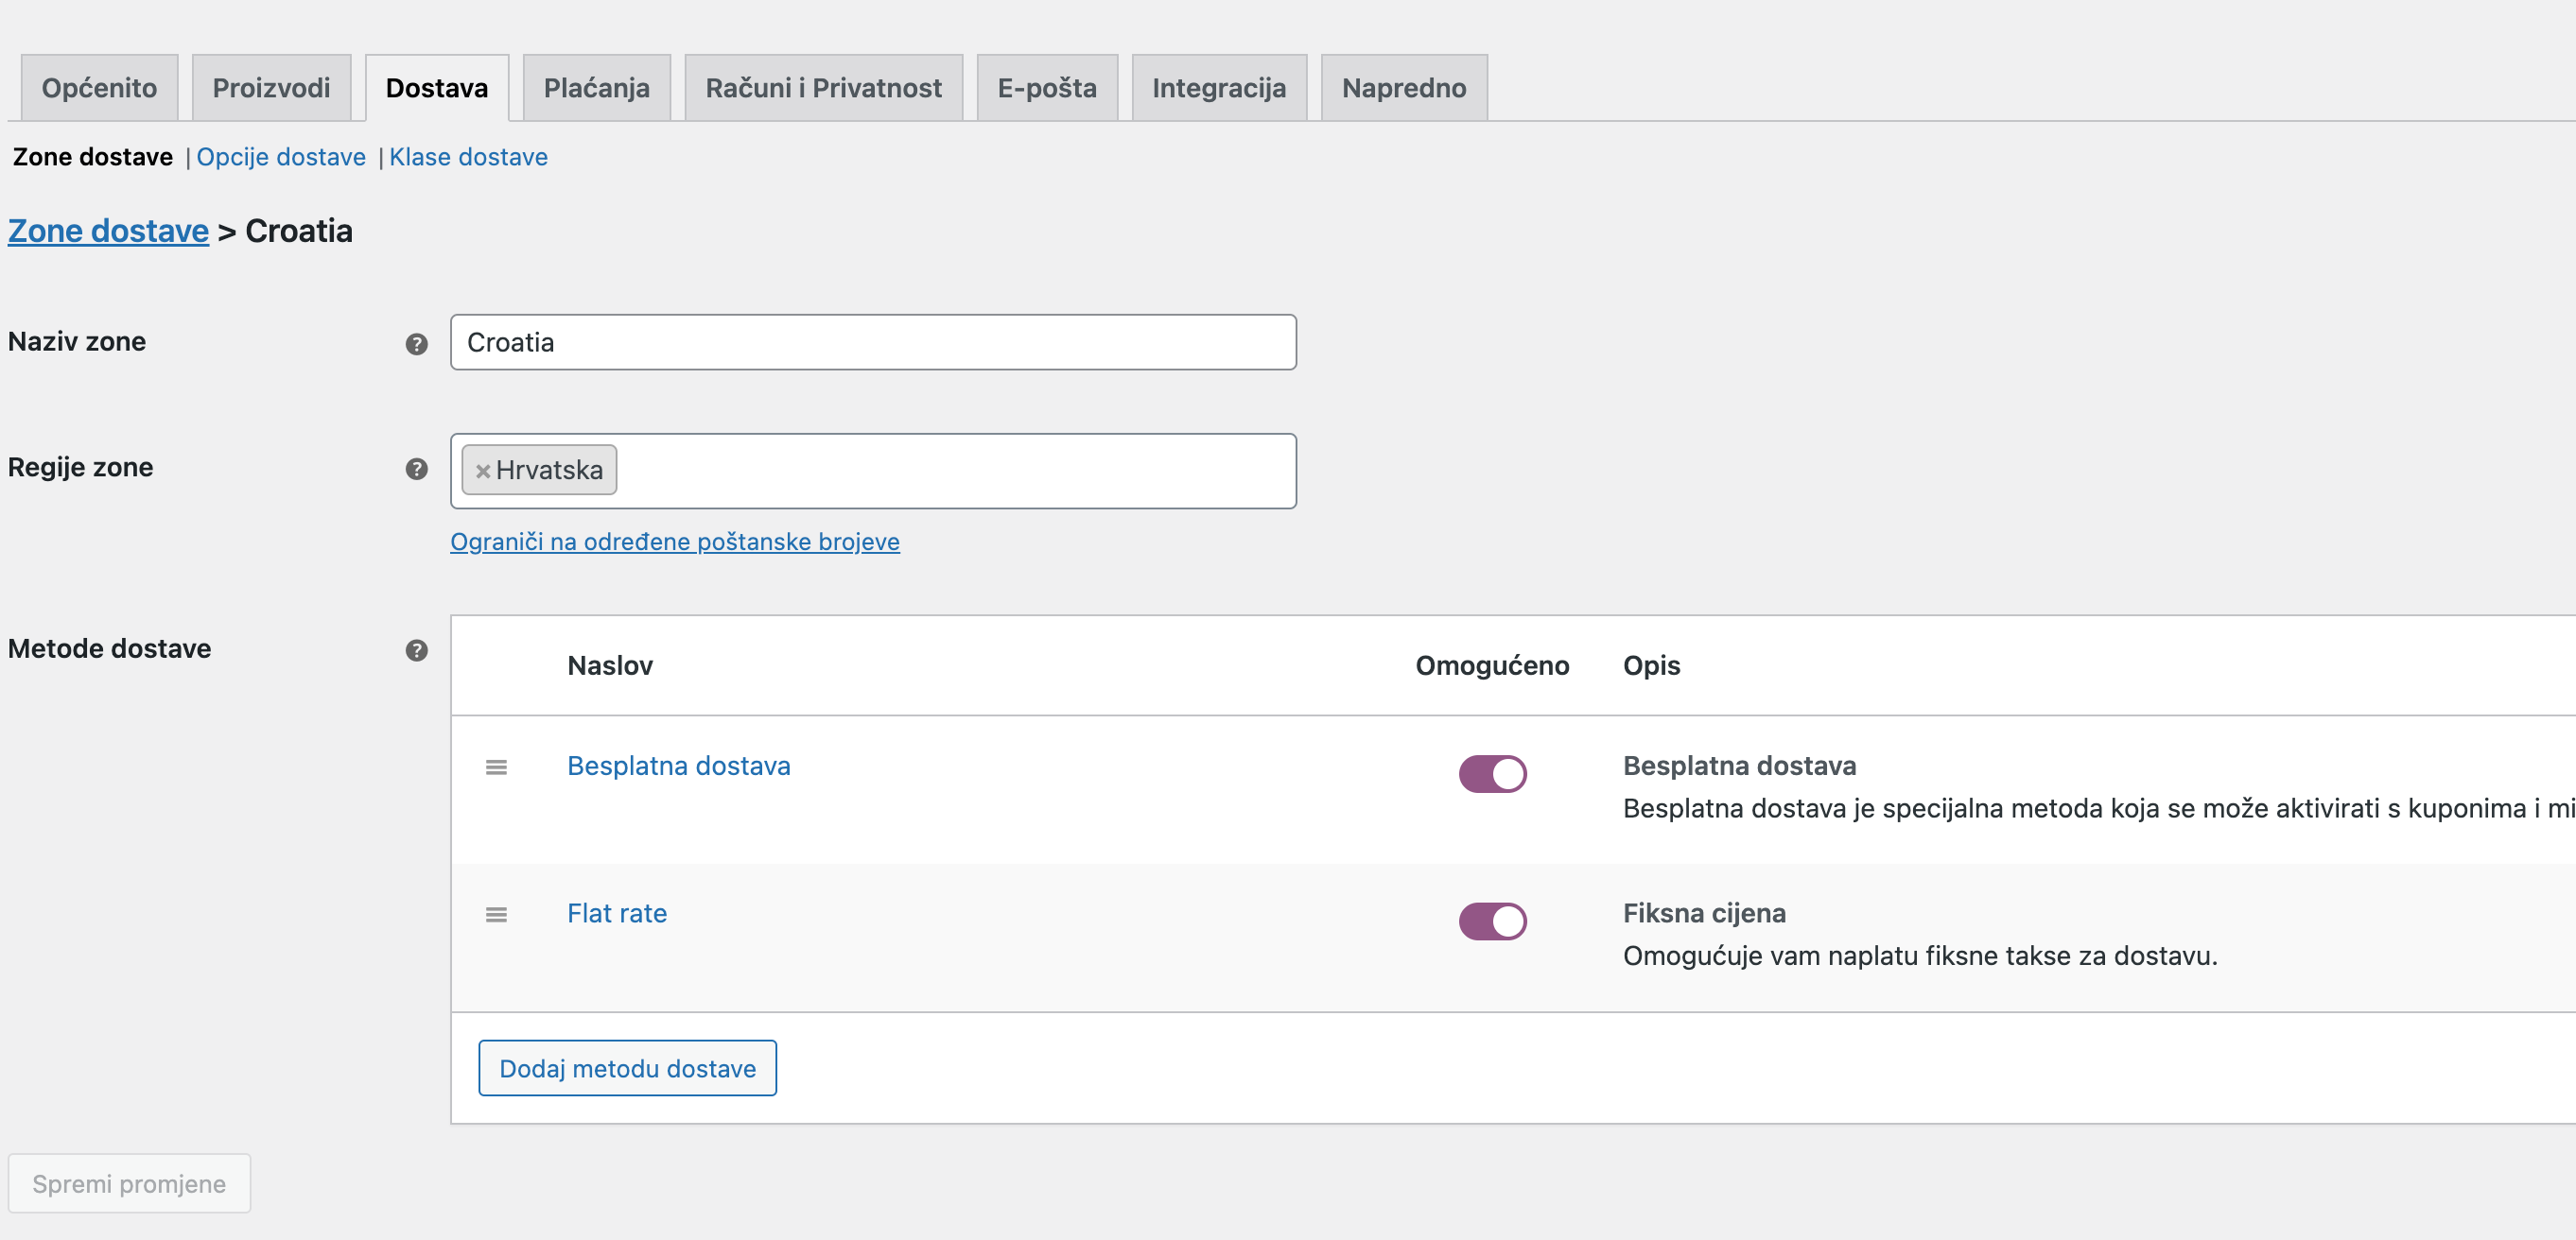Click Dodaj metodu dostave button

click(x=627, y=1067)
